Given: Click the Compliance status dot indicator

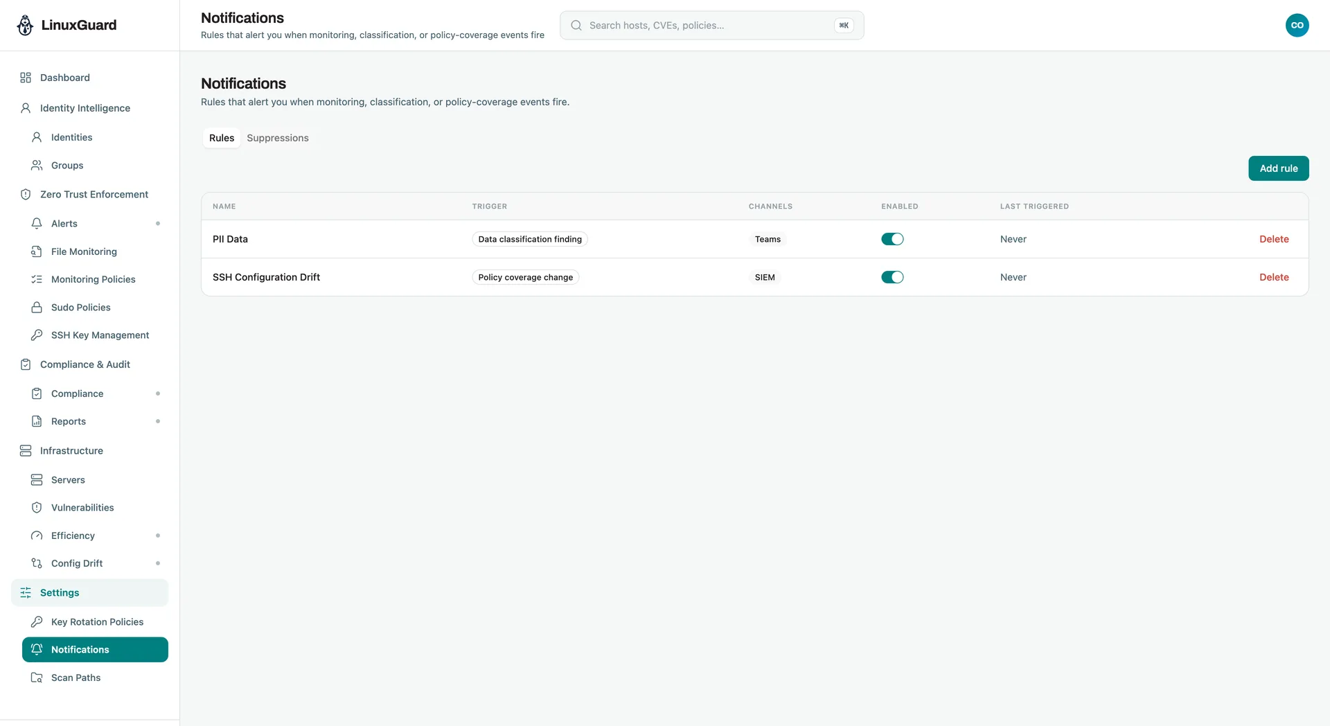Looking at the screenshot, I should coord(158,393).
